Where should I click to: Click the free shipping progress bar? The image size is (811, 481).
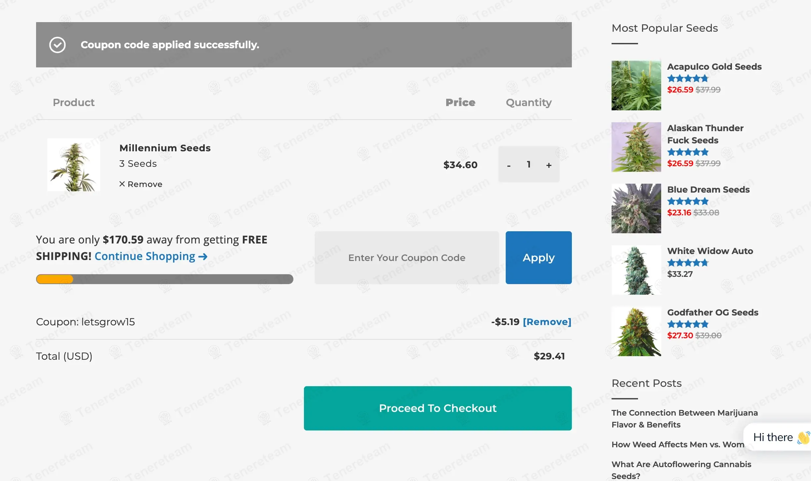click(165, 279)
